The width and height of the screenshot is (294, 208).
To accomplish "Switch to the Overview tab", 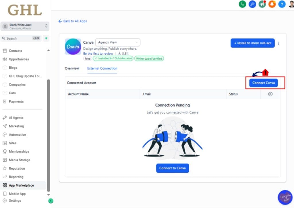I will point(72,68).
